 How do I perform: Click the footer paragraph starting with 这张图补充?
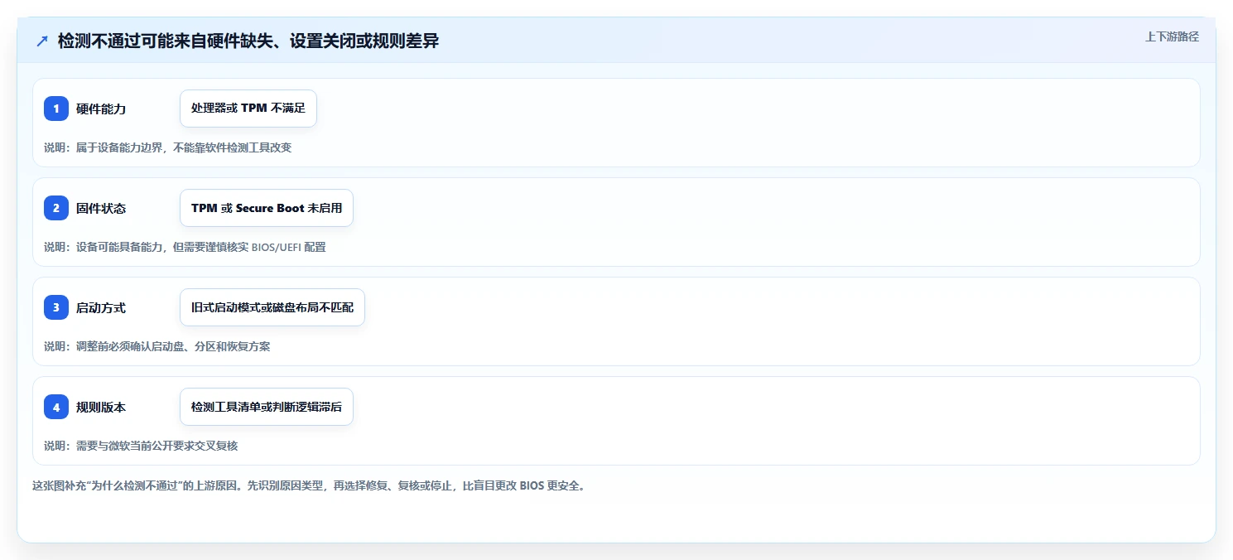[x=310, y=485]
